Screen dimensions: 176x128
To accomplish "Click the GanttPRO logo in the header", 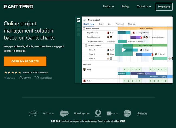I will point(18,7).
